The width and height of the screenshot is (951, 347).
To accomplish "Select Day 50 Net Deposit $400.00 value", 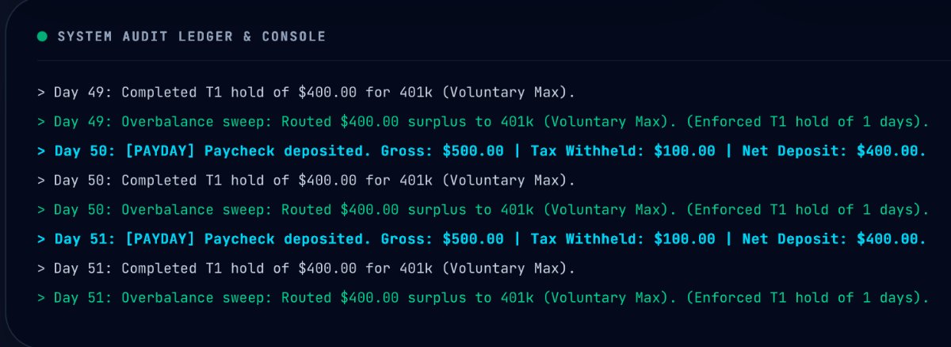I will pyautogui.click(x=893, y=151).
